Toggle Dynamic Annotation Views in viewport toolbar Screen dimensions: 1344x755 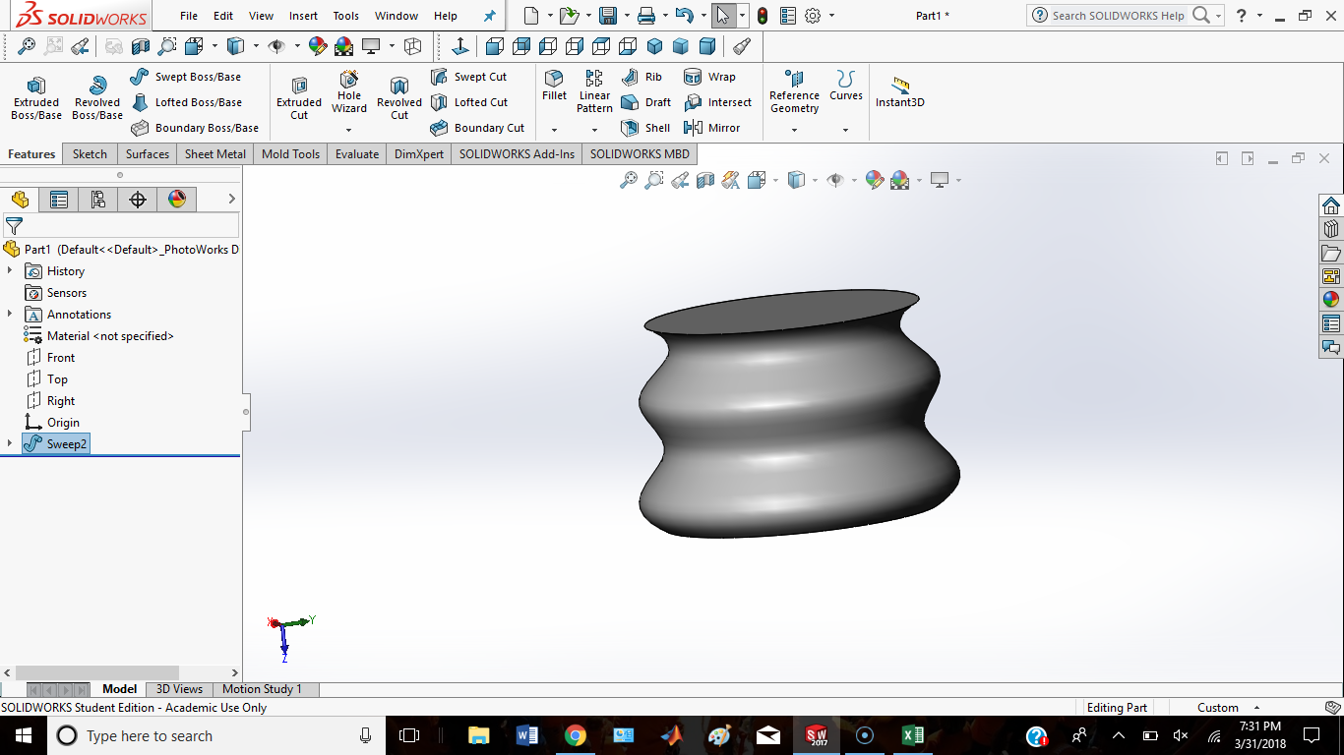click(730, 180)
